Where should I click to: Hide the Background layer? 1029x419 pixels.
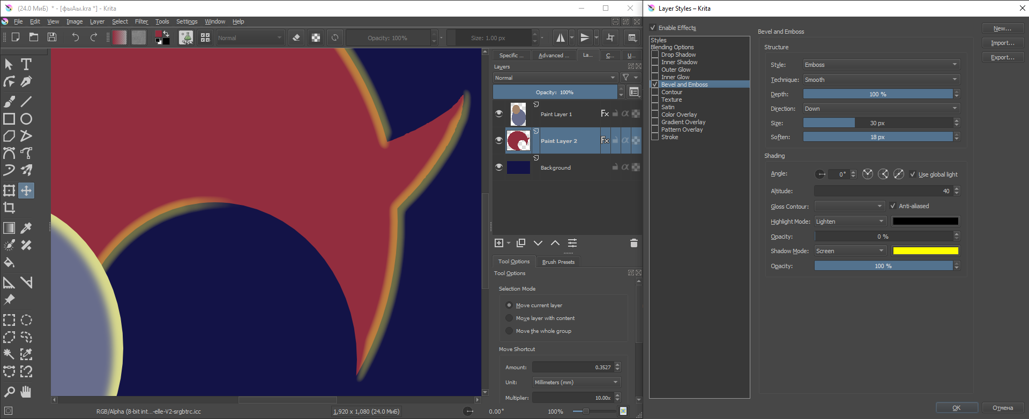pos(499,167)
